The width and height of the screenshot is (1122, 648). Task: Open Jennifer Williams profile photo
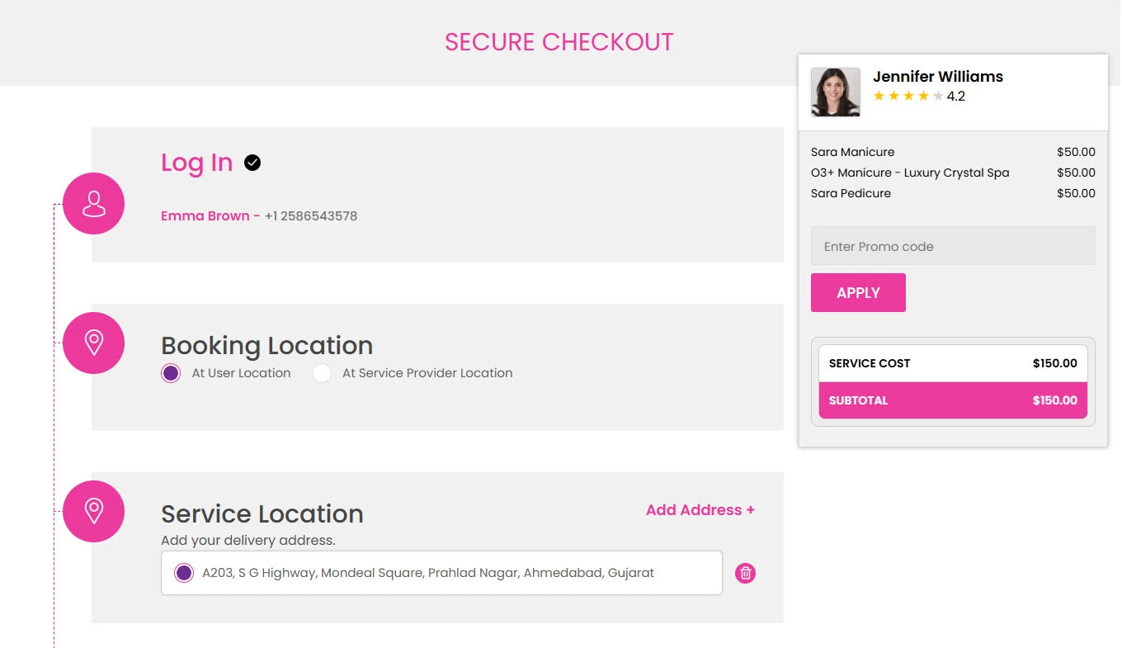click(x=835, y=92)
